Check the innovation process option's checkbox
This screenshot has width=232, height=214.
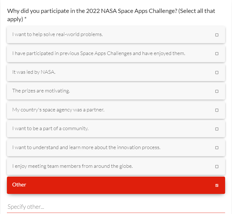(x=217, y=148)
